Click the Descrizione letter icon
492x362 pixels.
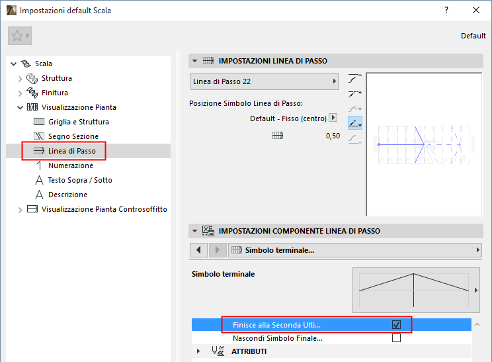[39, 195]
